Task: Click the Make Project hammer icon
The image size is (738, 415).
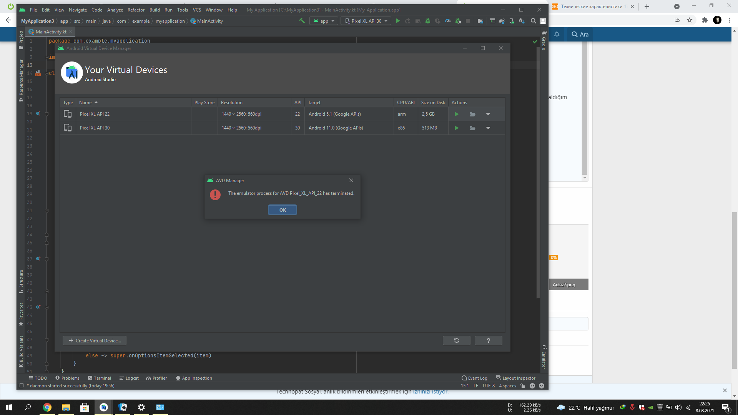Action: point(302,21)
